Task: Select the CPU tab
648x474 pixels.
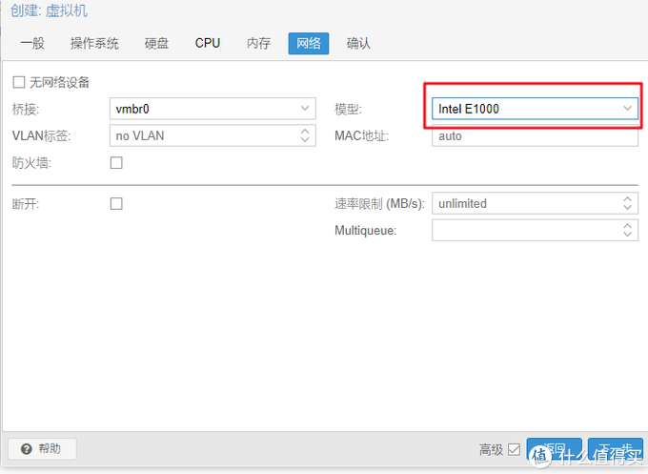Action: click(208, 43)
